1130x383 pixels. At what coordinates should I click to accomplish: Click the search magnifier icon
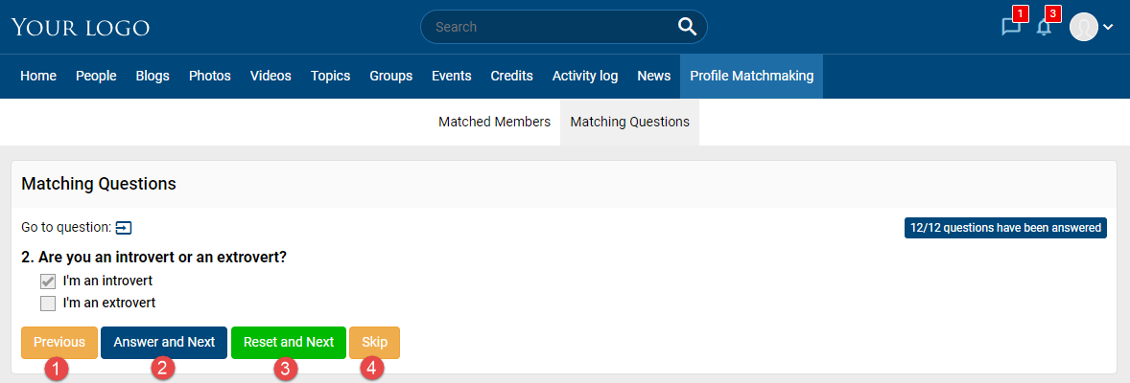[x=687, y=27]
